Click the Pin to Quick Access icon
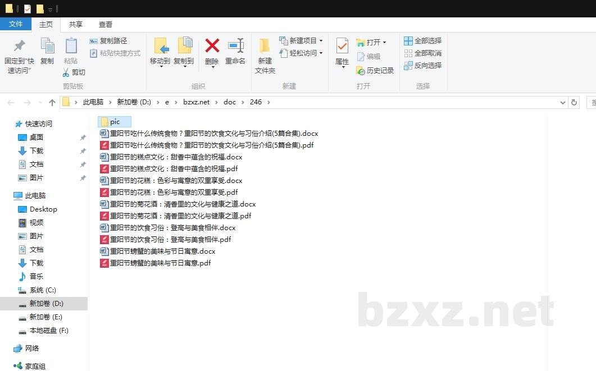Viewport: 596px width, 371px height. [x=20, y=47]
